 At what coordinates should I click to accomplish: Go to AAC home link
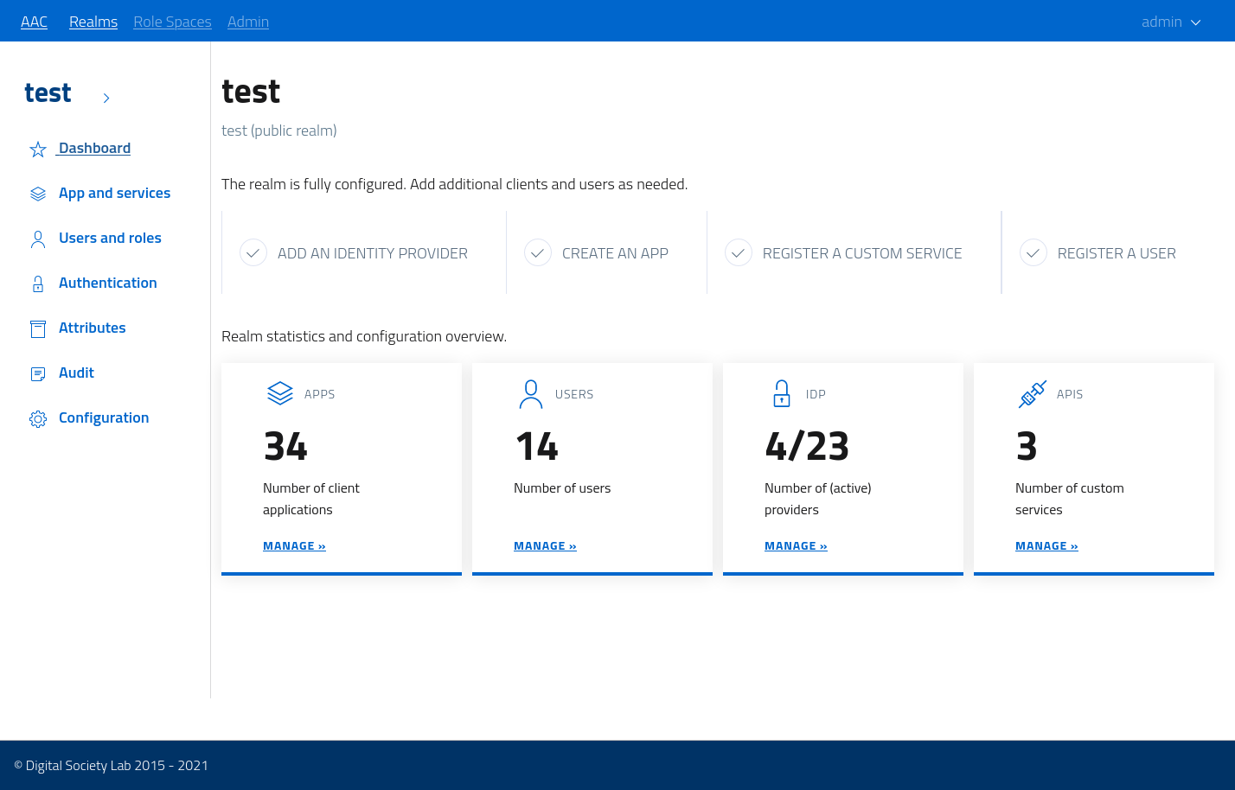pos(34,22)
